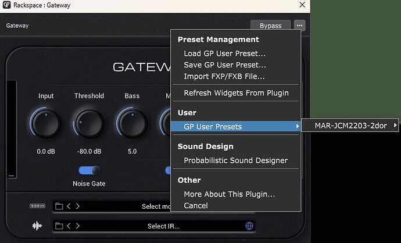Choose Save GP User Preset...
This screenshot has width=401, height=243.
coord(225,65)
